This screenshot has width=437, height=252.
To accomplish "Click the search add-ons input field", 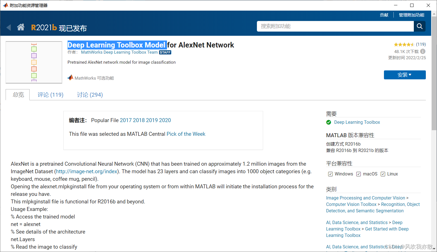I will tap(335, 26).
